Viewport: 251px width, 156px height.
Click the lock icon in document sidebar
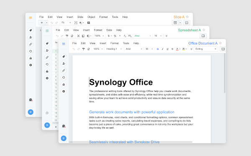[x=64, y=84]
